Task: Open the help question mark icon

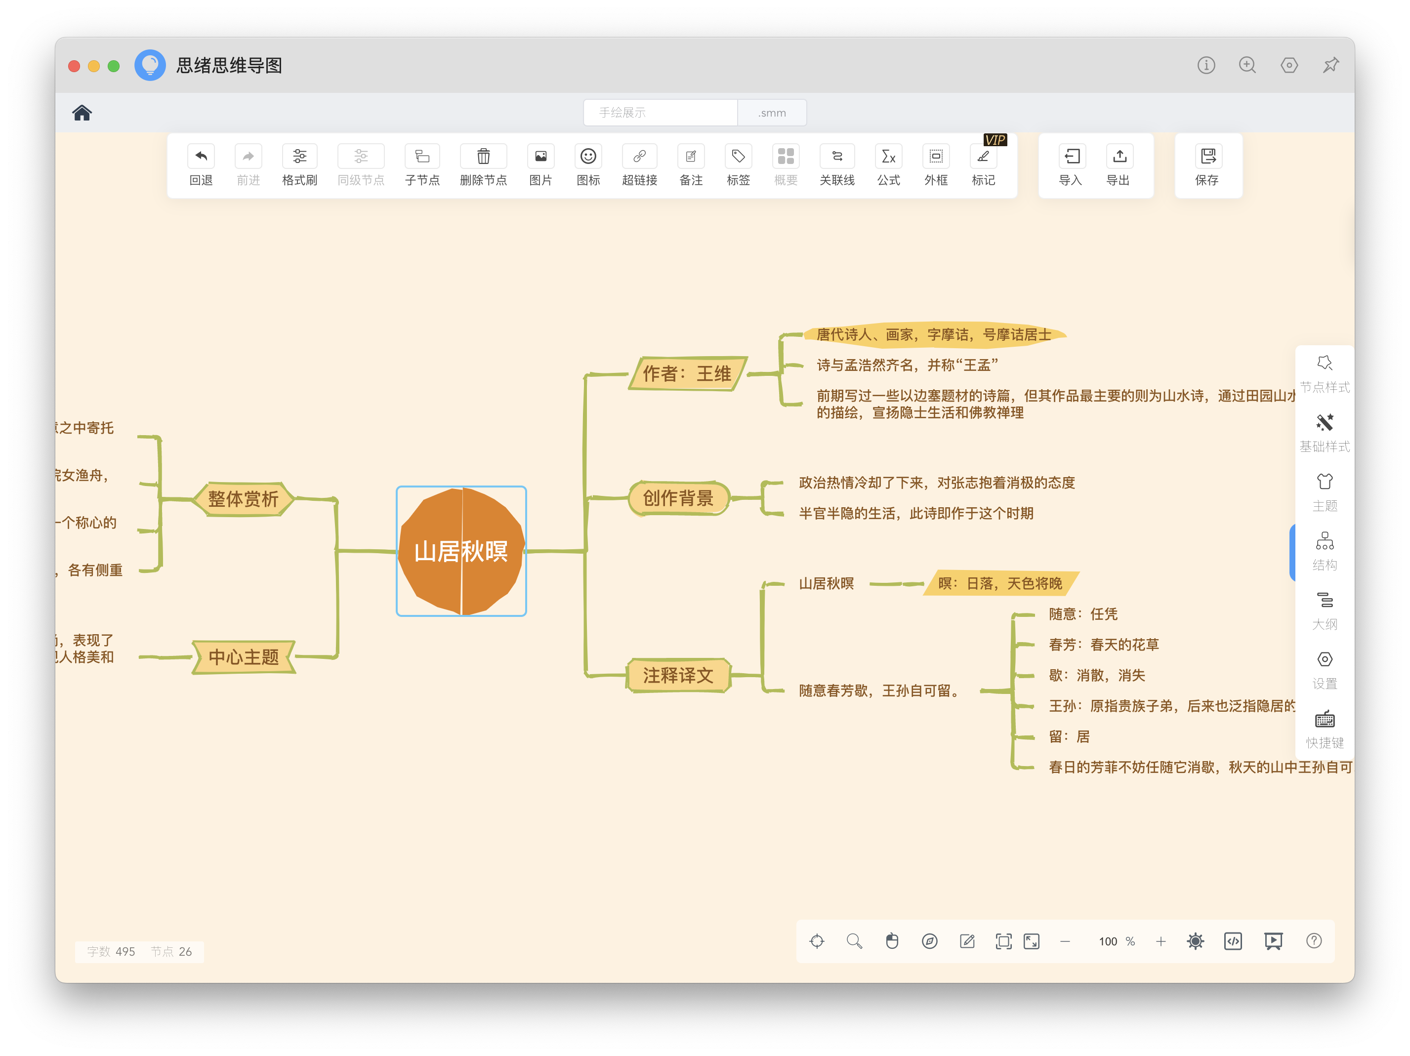Action: click(1313, 941)
